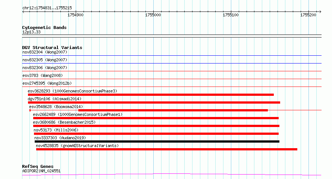Open variant esv3783 (Wang2008)
This screenshot has width=332, height=179.
(43, 75)
